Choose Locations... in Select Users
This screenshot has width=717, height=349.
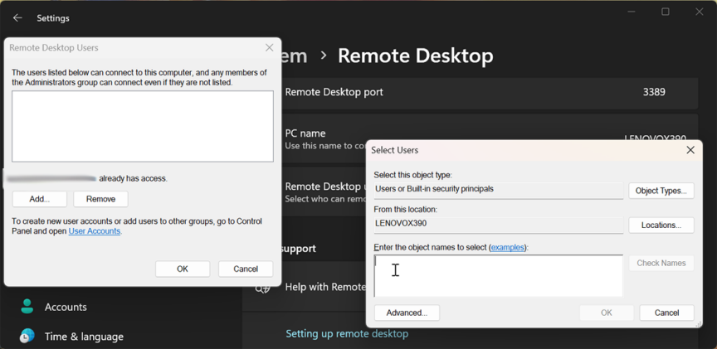(x=661, y=225)
